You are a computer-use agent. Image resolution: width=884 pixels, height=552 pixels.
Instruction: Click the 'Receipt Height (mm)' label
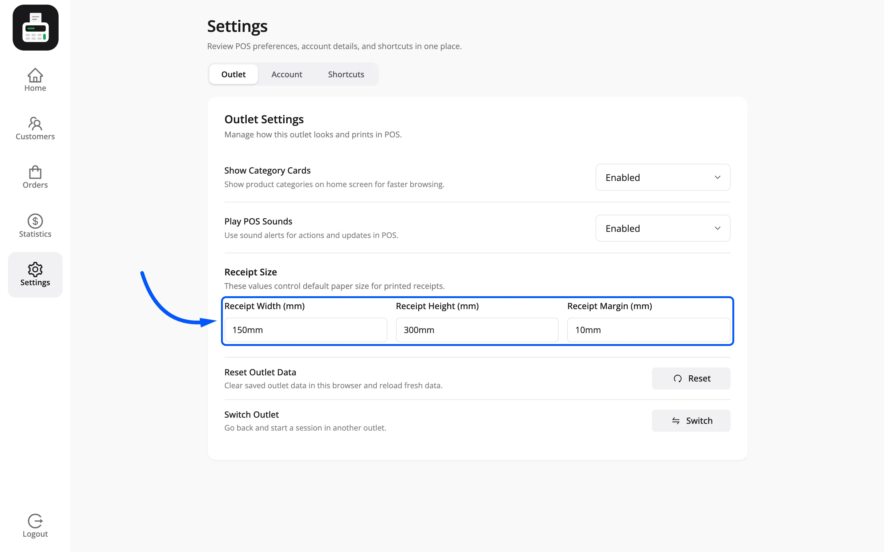click(437, 306)
